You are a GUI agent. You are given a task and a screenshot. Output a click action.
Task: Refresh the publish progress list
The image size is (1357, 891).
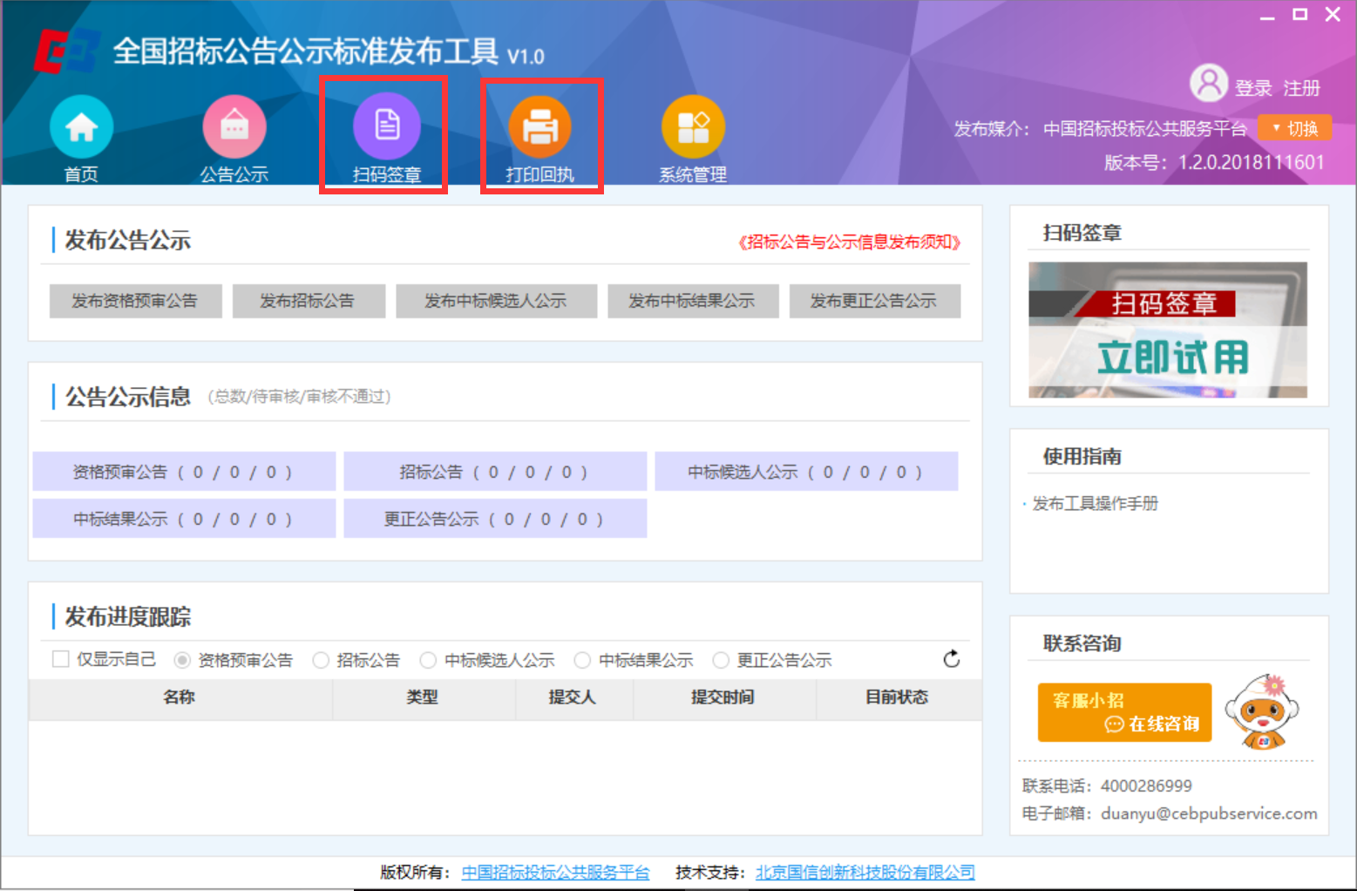(x=952, y=659)
